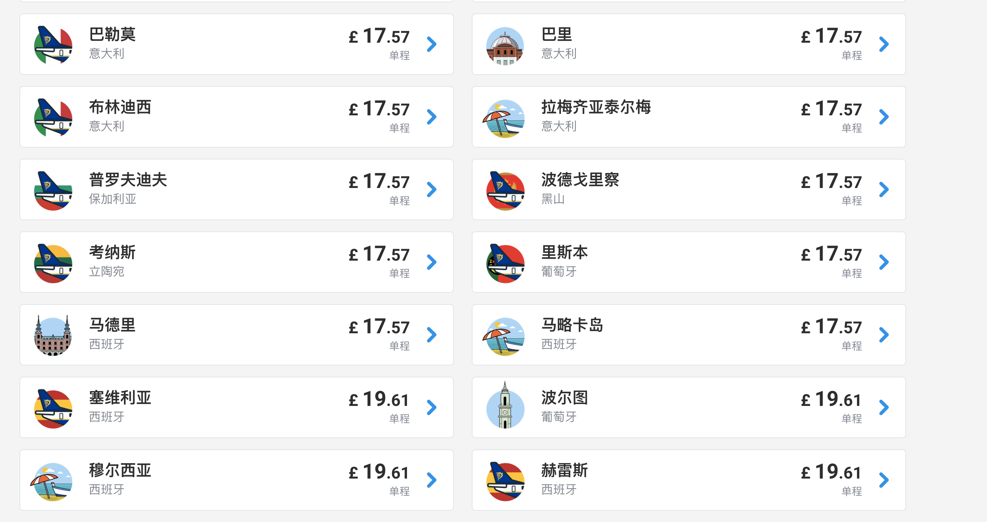Open the chevron arrow on 塞维利亚 card
Viewport: 987px width, 522px height.
click(x=432, y=407)
